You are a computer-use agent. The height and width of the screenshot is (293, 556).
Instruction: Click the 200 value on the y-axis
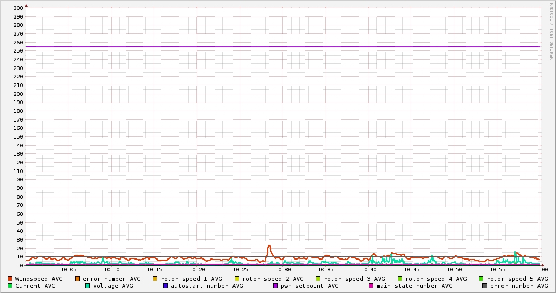pyautogui.click(x=18, y=94)
